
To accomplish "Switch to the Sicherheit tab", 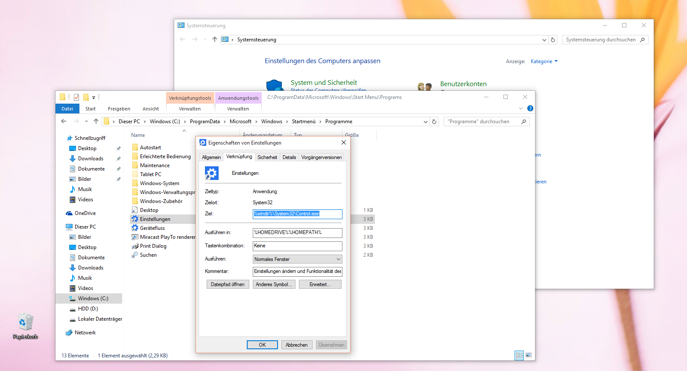I will coord(267,157).
